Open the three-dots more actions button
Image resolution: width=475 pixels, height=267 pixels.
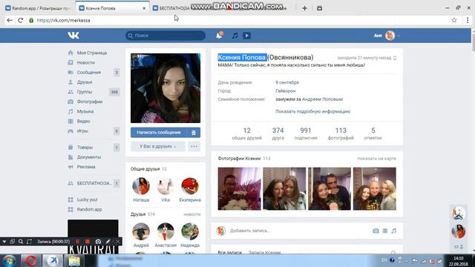(194, 147)
